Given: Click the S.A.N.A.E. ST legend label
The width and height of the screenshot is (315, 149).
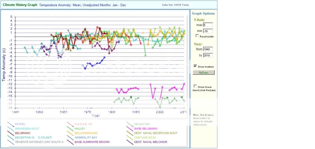Looking at the screenshot, I should point(84,124).
